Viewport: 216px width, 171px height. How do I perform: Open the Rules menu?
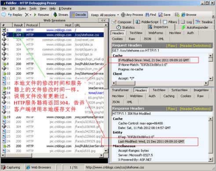[22, 8]
